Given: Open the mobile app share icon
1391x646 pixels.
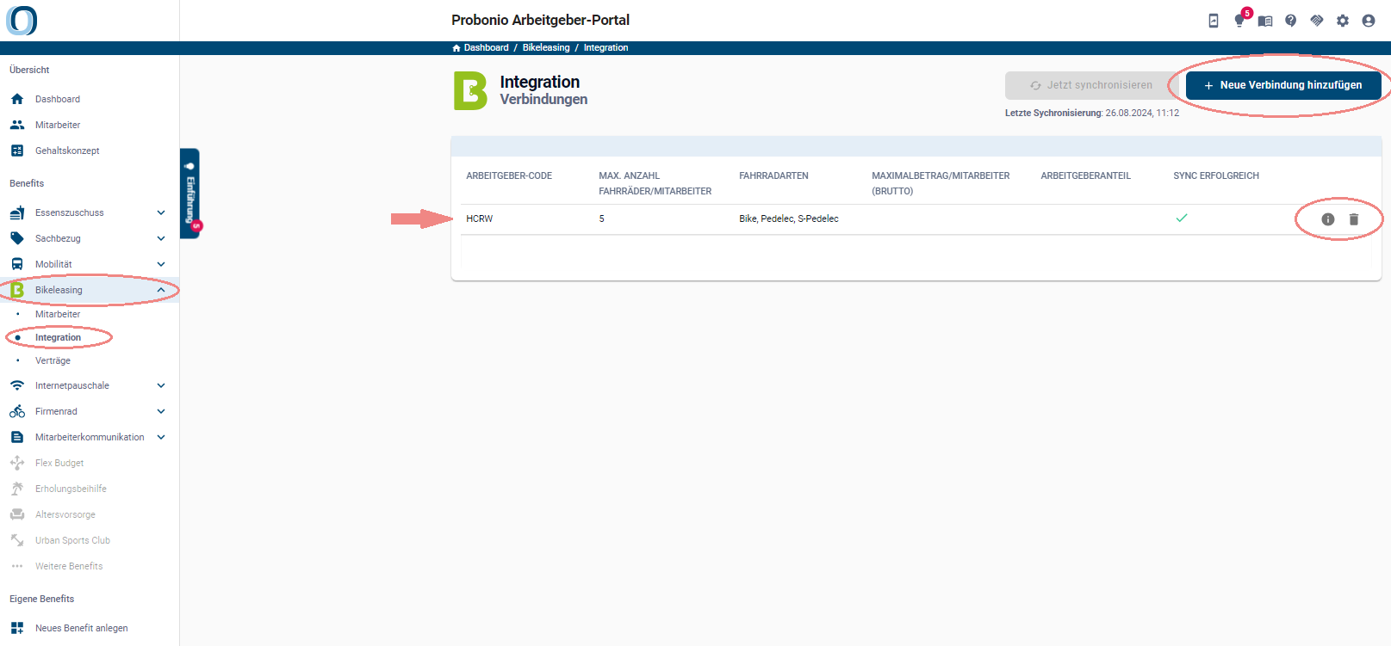Looking at the screenshot, I should point(1214,21).
